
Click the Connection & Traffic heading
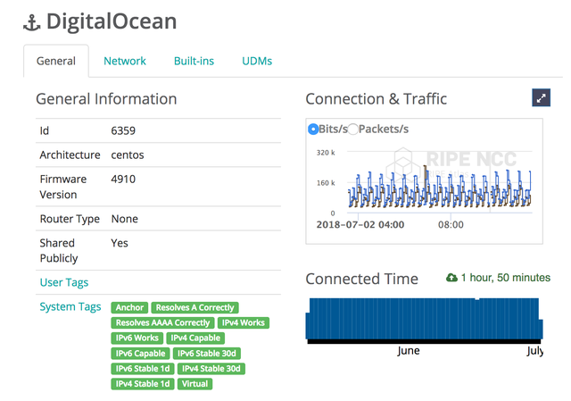[377, 99]
